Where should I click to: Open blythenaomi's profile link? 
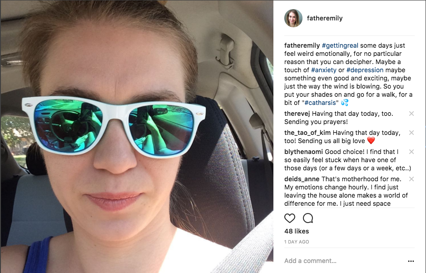[x=303, y=152]
